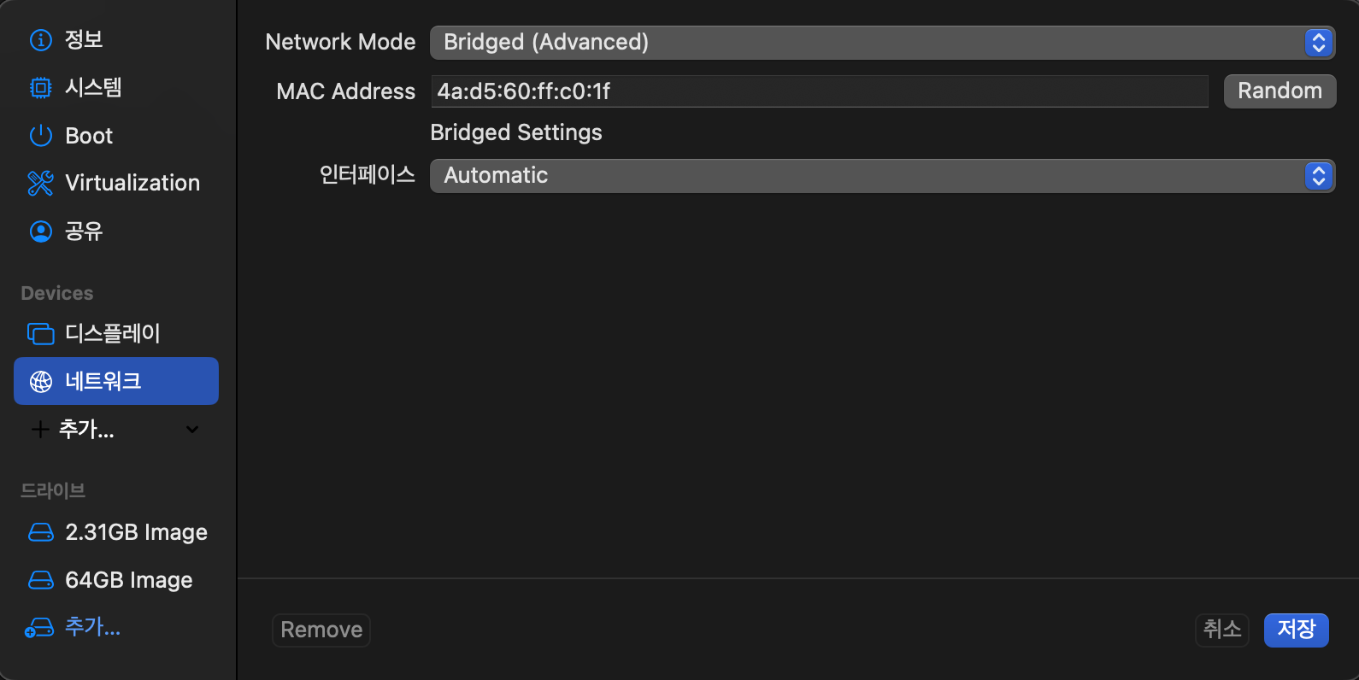Viewport: 1359px width, 680px height.
Task: Click the add-drive icon at sidebar bottom
Action: (x=39, y=629)
